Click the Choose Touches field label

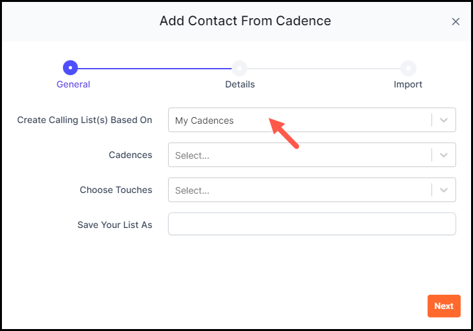point(116,190)
